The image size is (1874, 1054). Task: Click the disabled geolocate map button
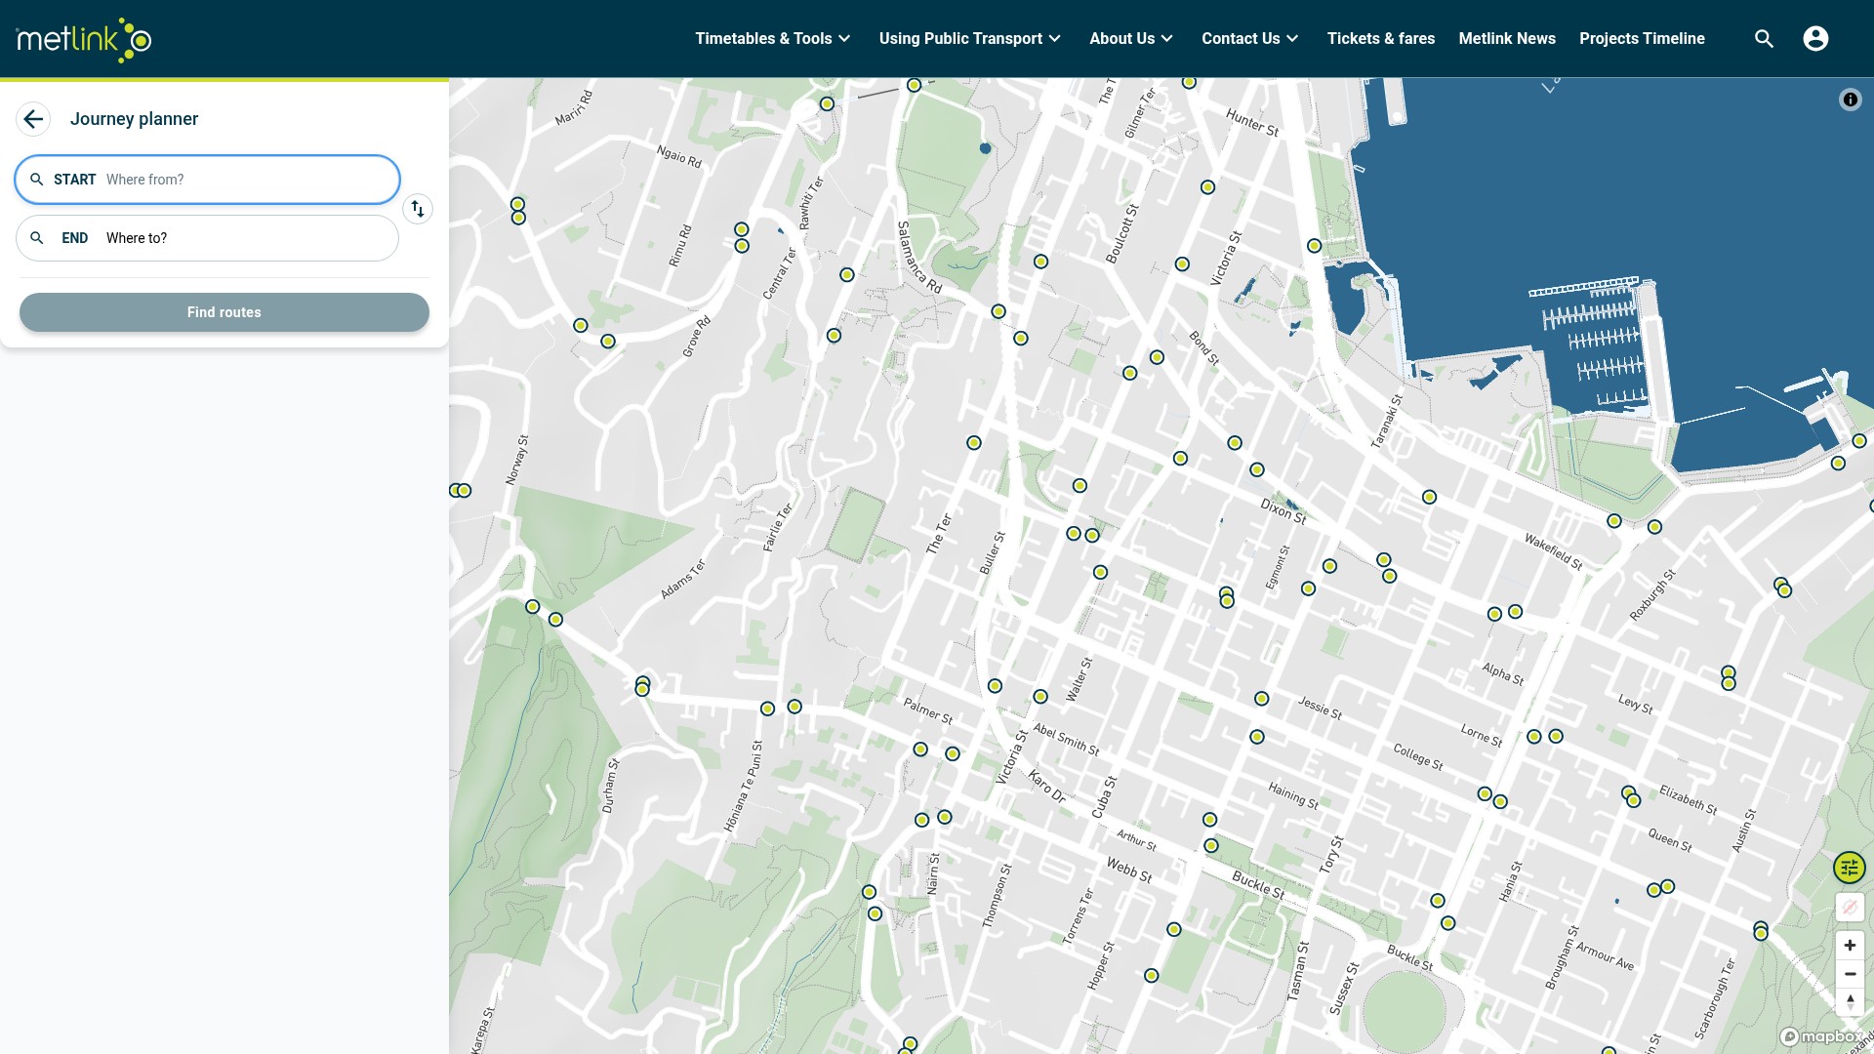[x=1850, y=907]
